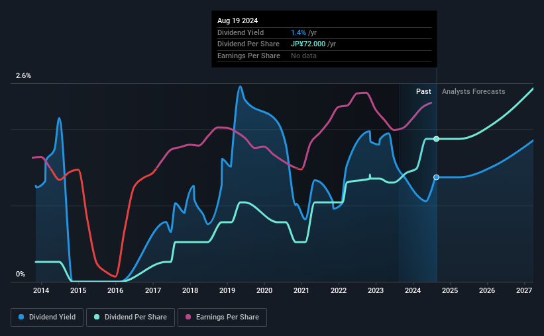This screenshot has width=544, height=336.
Task: Click the tooltip's Dividend Per Share row label
Action: tap(248, 44)
